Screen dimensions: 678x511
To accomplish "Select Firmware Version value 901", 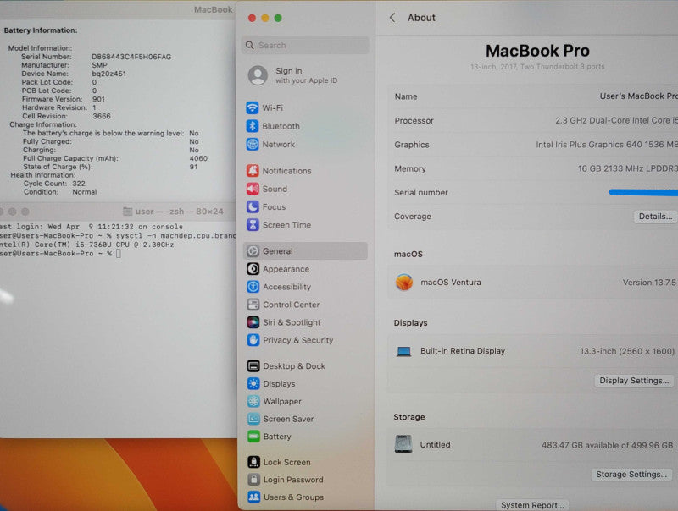I will click(98, 99).
